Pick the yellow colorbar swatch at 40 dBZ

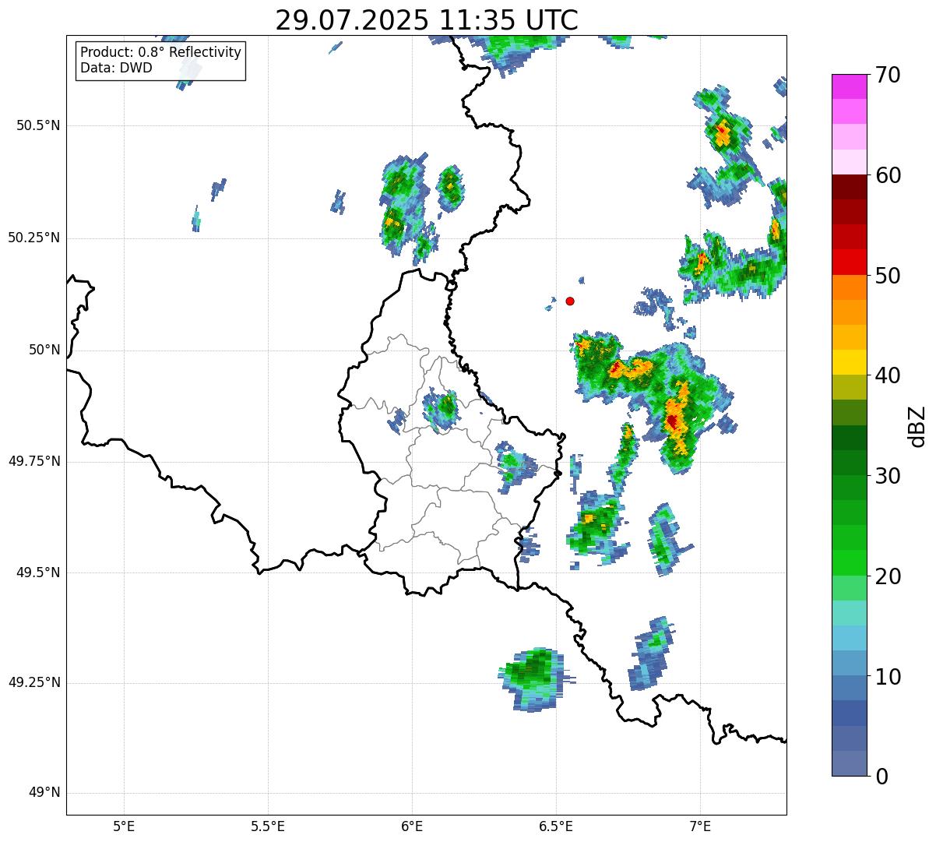pyautogui.click(x=850, y=362)
